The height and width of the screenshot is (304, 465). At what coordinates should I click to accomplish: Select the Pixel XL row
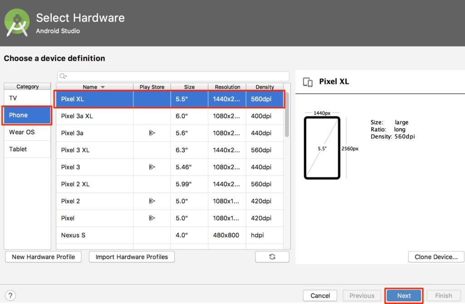click(x=169, y=99)
